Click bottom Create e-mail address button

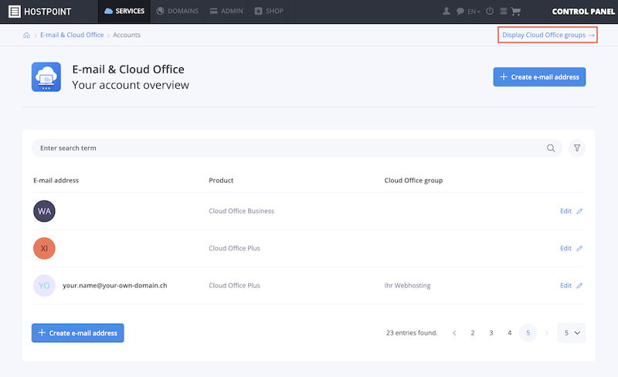78,333
